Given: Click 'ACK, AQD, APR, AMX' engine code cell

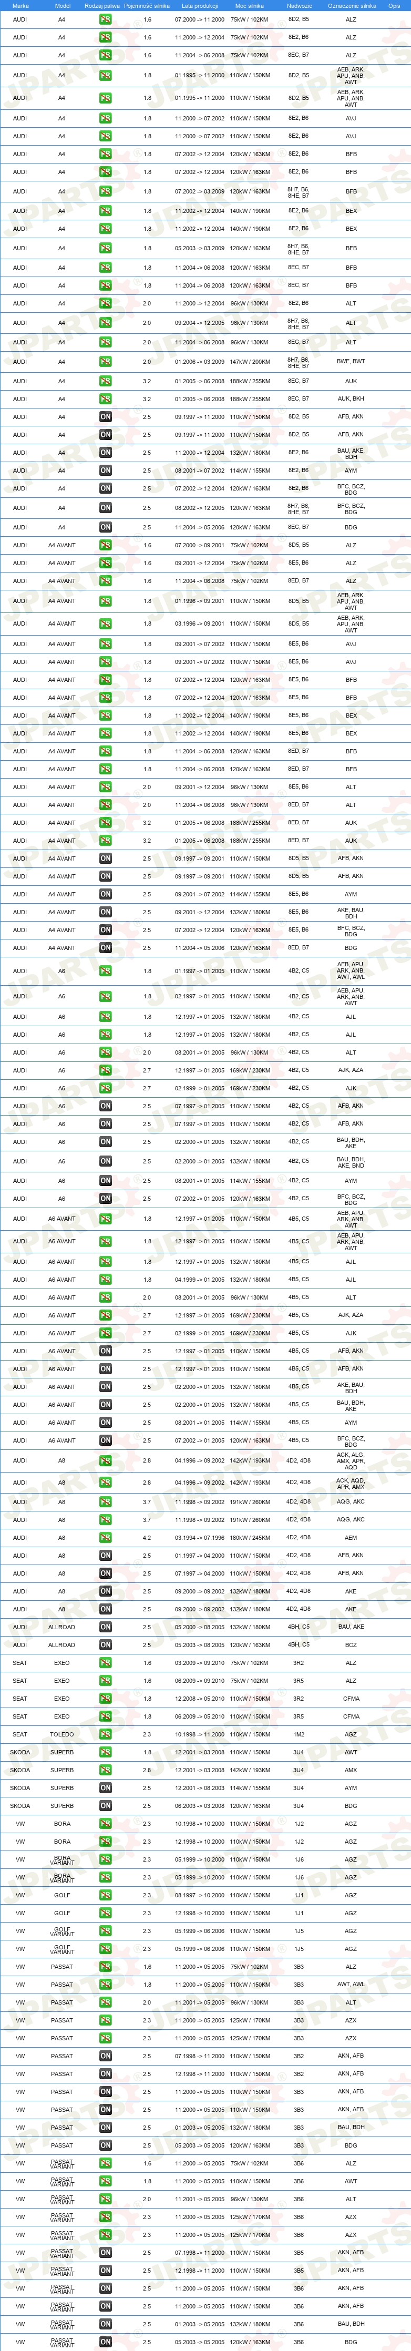Looking at the screenshot, I should pos(351,1483).
